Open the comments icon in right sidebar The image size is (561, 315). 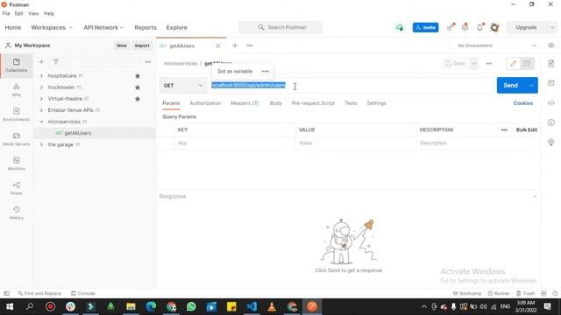click(x=551, y=83)
